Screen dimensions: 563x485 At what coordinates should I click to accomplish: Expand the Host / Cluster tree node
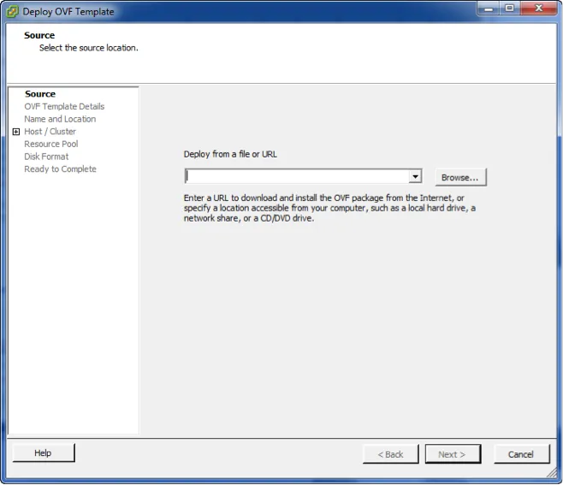[16, 132]
